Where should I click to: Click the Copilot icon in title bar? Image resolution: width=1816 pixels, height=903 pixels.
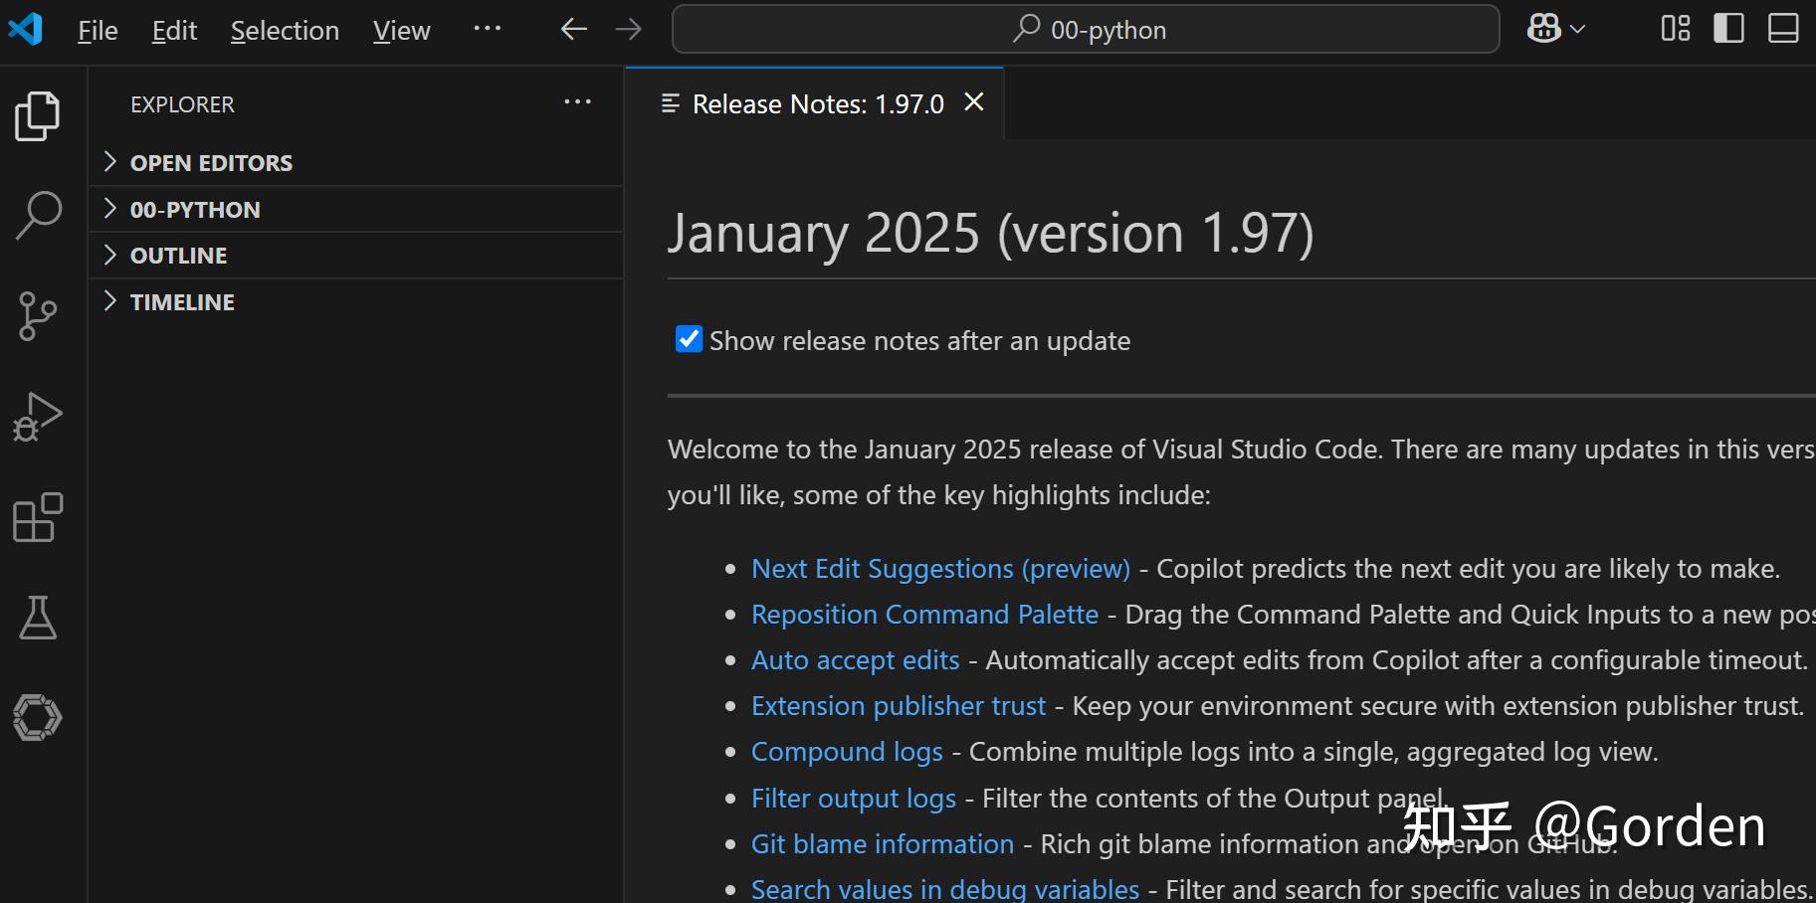1544,29
